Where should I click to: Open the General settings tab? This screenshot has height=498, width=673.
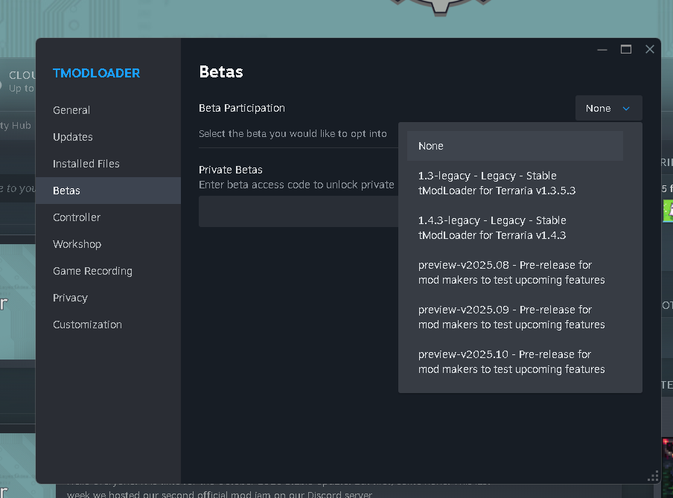pos(71,110)
